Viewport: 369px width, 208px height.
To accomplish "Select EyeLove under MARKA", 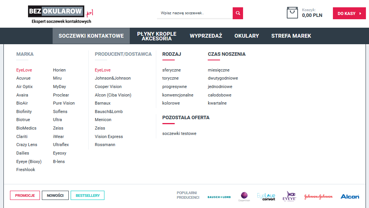I will (24, 70).
